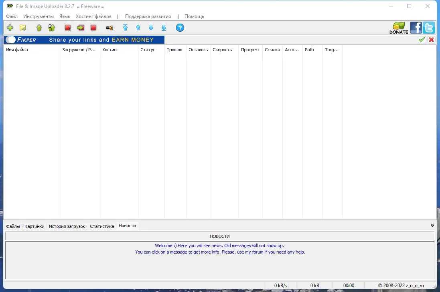Move item down with blue down arrow
This screenshot has width=440, height=292.
pos(151,28)
